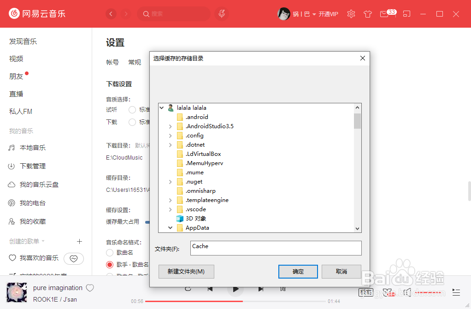Open 我的音乐云盘 with the cloud icon
The height and width of the screenshot is (309, 471).
pyautogui.click(x=33, y=184)
